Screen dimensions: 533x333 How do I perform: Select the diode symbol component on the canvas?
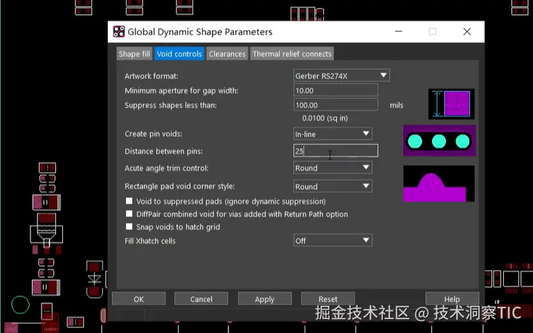click(95, 279)
